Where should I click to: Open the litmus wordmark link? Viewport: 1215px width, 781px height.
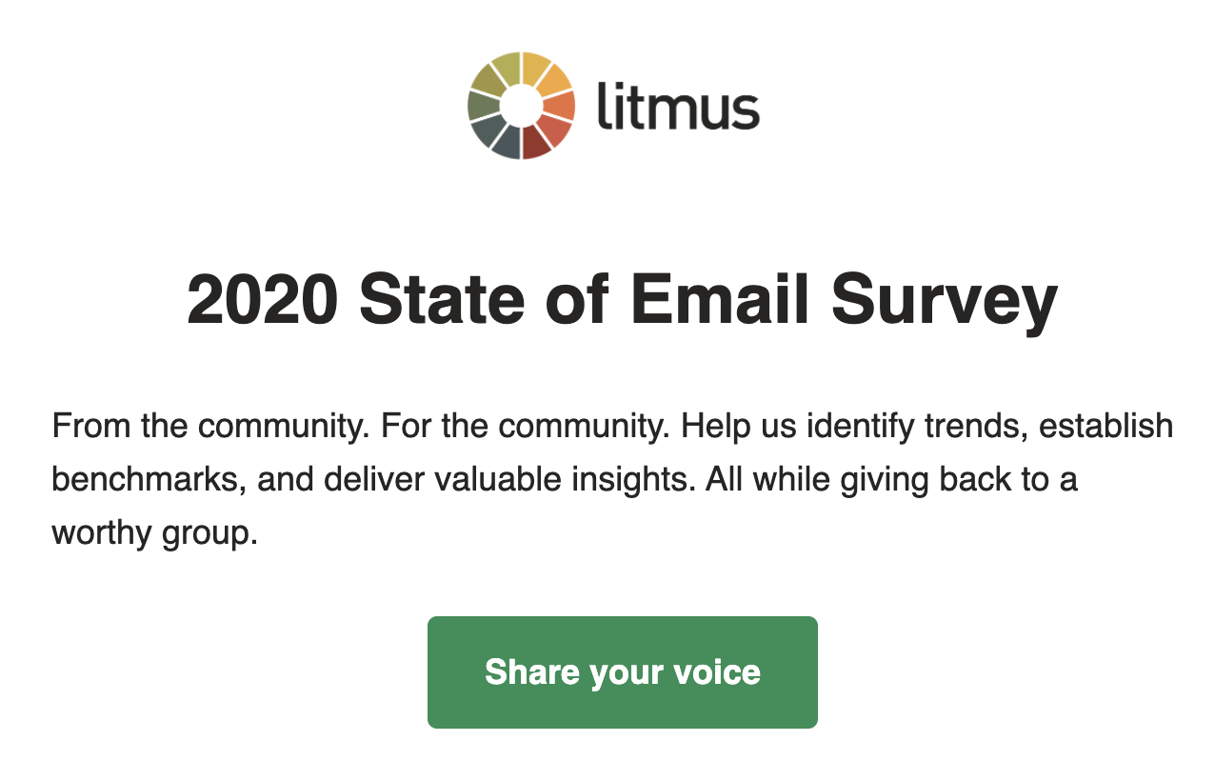678,105
